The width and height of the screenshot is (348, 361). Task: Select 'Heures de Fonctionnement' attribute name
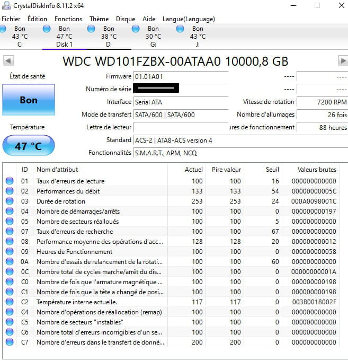(75, 252)
